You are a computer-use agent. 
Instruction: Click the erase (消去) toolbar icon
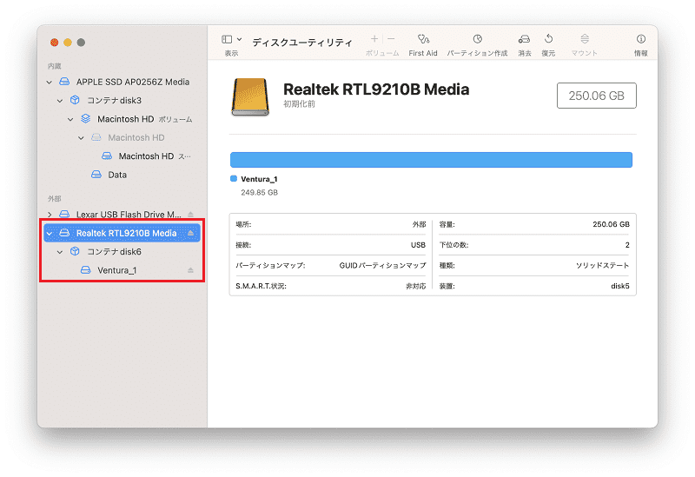(525, 39)
